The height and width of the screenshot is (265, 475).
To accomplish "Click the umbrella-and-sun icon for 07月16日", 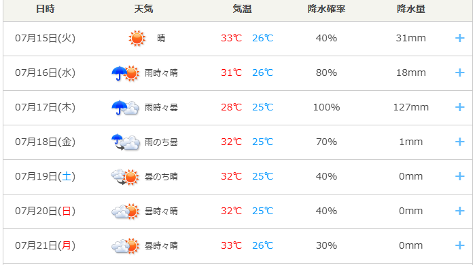I will pos(126,73).
